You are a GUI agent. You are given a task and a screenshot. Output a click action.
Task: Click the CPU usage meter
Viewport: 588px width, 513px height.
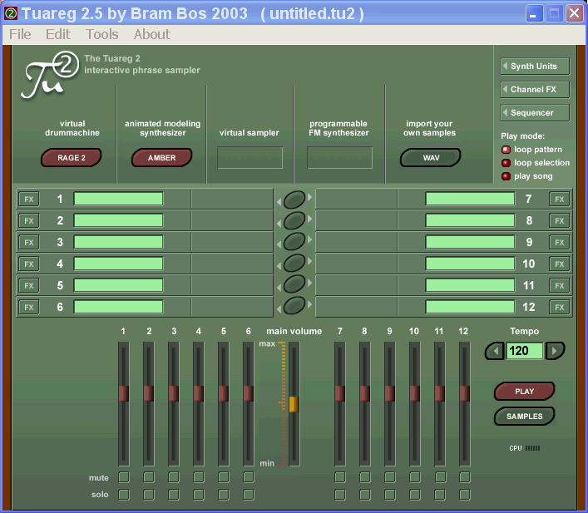click(x=532, y=448)
